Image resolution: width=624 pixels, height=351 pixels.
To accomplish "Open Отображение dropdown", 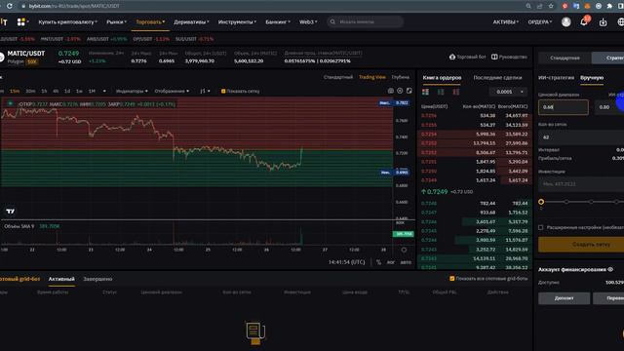I will tap(172, 91).
